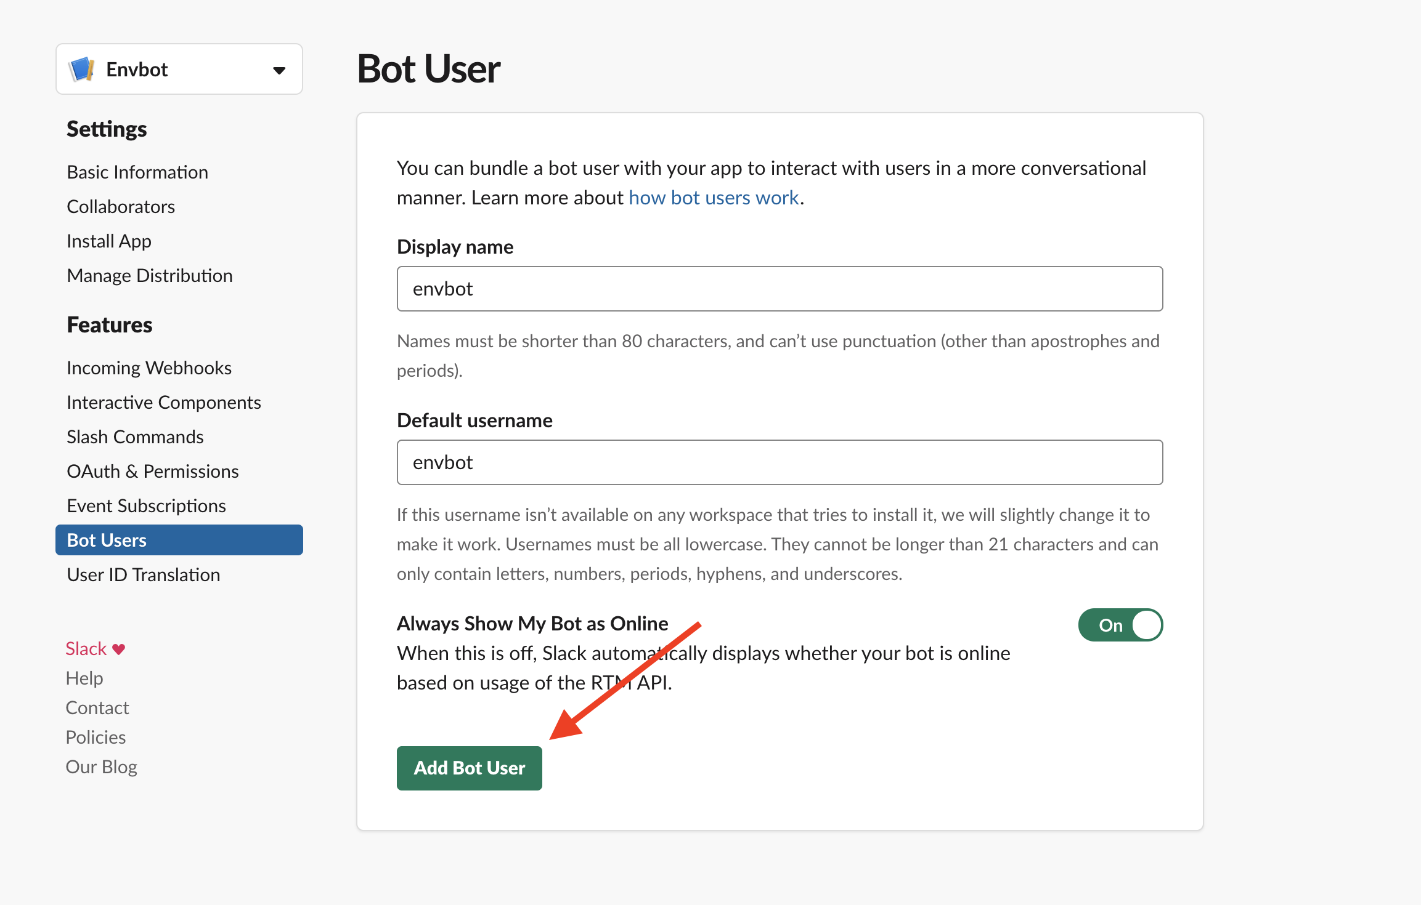
Task: Toggle Always Show My Bot as Online
Action: pos(1120,625)
